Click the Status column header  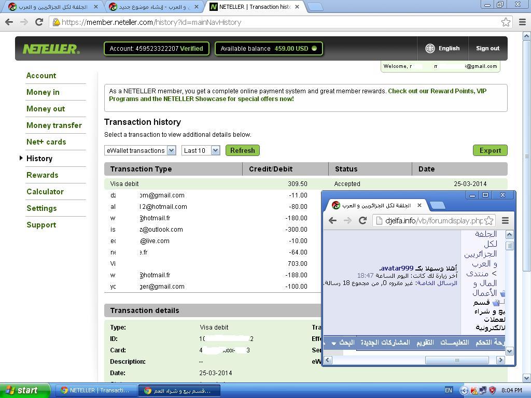point(370,169)
